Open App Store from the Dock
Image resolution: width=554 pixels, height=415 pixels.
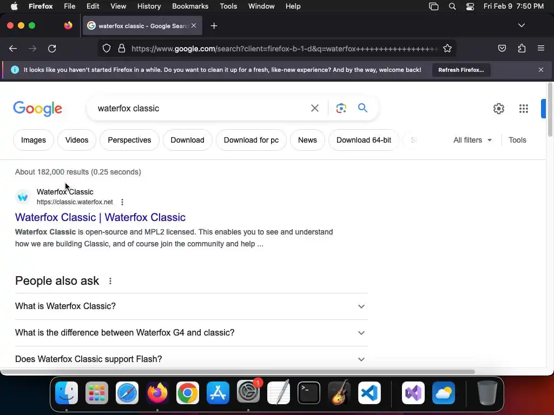(x=218, y=393)
